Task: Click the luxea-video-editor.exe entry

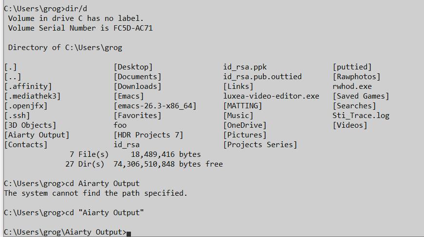Action: [271, 96]
